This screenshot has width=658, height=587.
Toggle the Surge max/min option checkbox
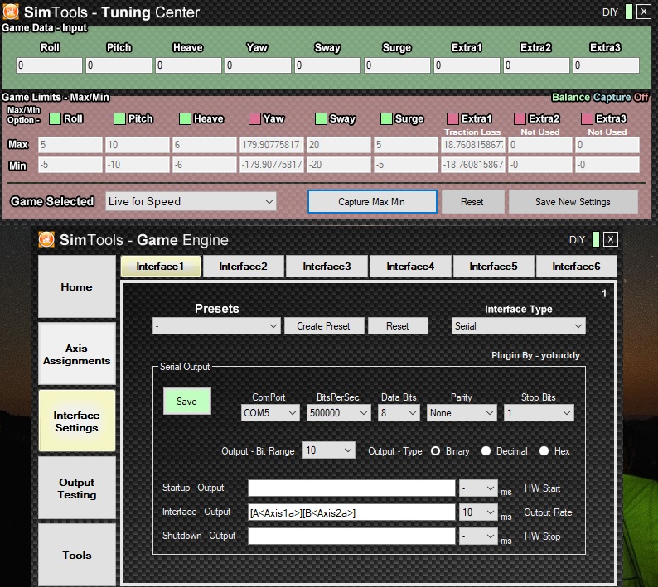point(386,118)
